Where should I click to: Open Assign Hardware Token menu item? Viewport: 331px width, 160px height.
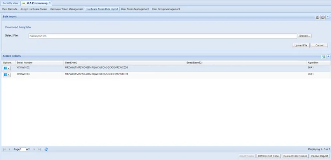[x=33, y=9]
